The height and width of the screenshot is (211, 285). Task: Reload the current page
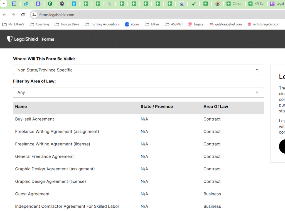(x=23, y=14)
